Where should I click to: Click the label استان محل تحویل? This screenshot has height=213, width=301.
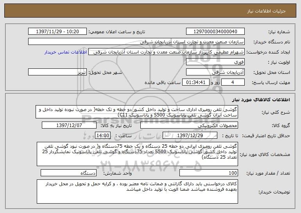(272, 73)
